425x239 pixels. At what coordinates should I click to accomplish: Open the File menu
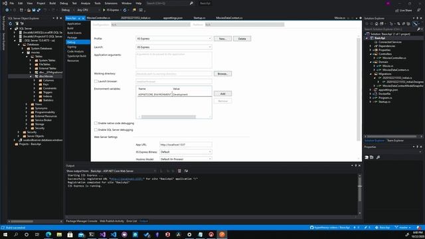12,3
